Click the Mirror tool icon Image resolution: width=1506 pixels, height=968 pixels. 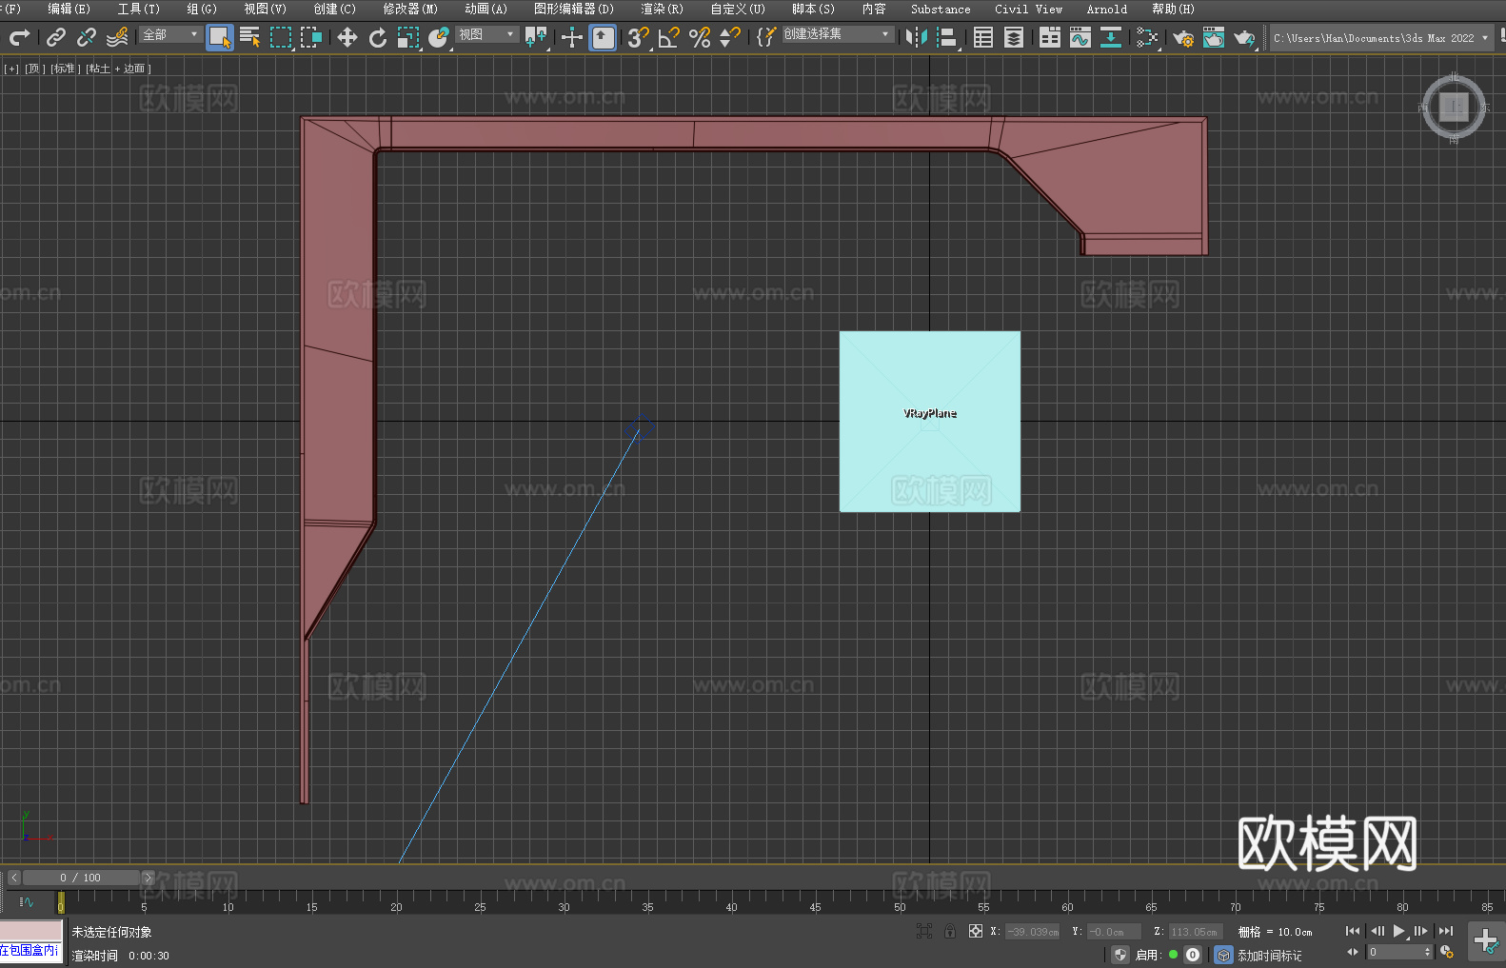tap(917, 37)
